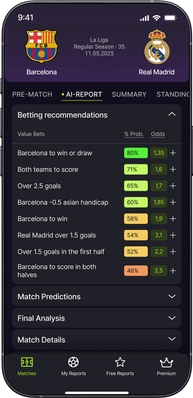Expand the Match Details section
Screen dimensions: 193x398
click(172, 339)
